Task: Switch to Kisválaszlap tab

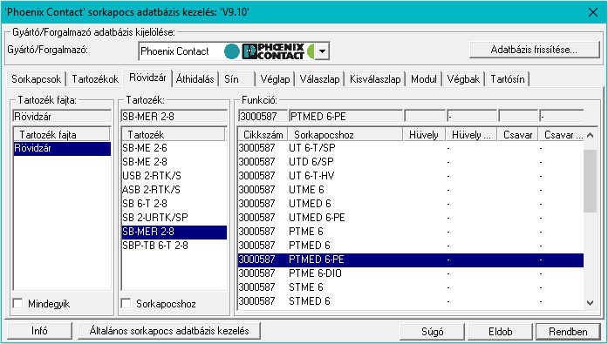Action: point(375,79)
